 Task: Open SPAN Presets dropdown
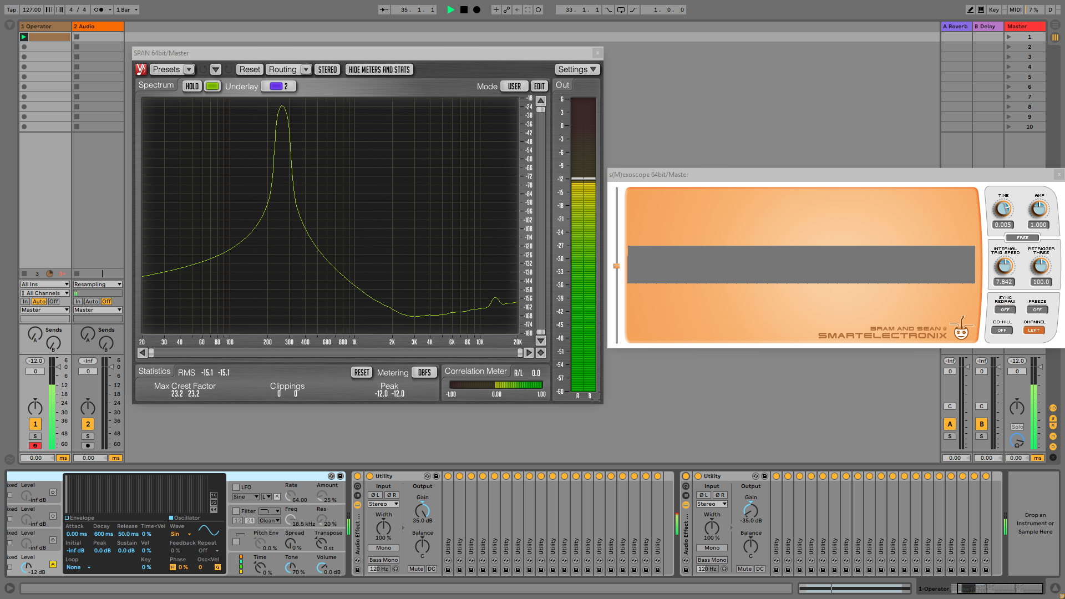click(173, 69)
